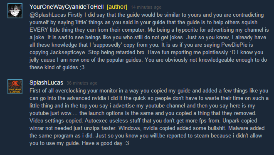Viewport: 274px width, 155px height.
Task: Click the yellow [author] tag
Action: pyautogui.click(x=117, y=7)
